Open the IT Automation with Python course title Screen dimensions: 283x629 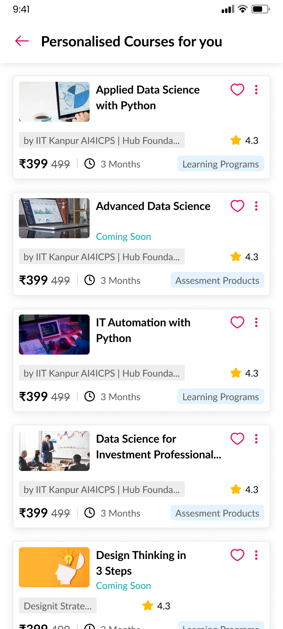pos(143,330)
